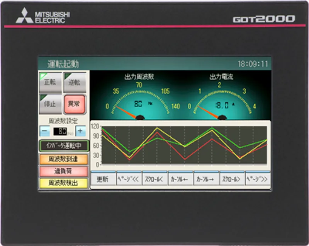Select the frequency setting value 80 field
The image size is (309, 246).
60,131
